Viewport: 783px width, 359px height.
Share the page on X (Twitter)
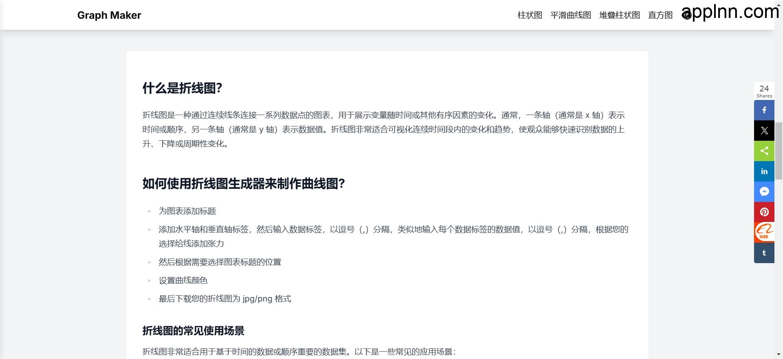(764, 131)
